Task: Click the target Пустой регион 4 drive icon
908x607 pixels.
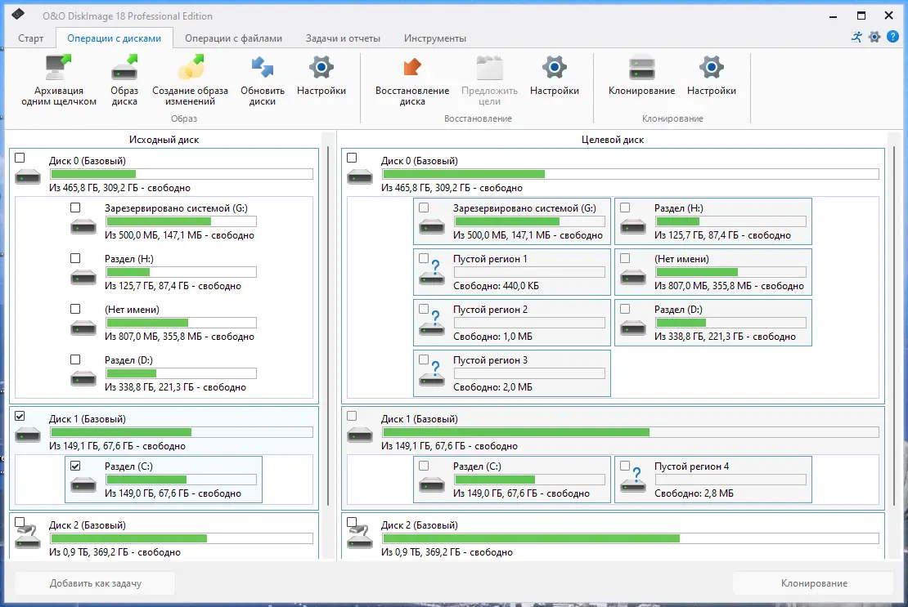Action: click(x=633, y=480)
